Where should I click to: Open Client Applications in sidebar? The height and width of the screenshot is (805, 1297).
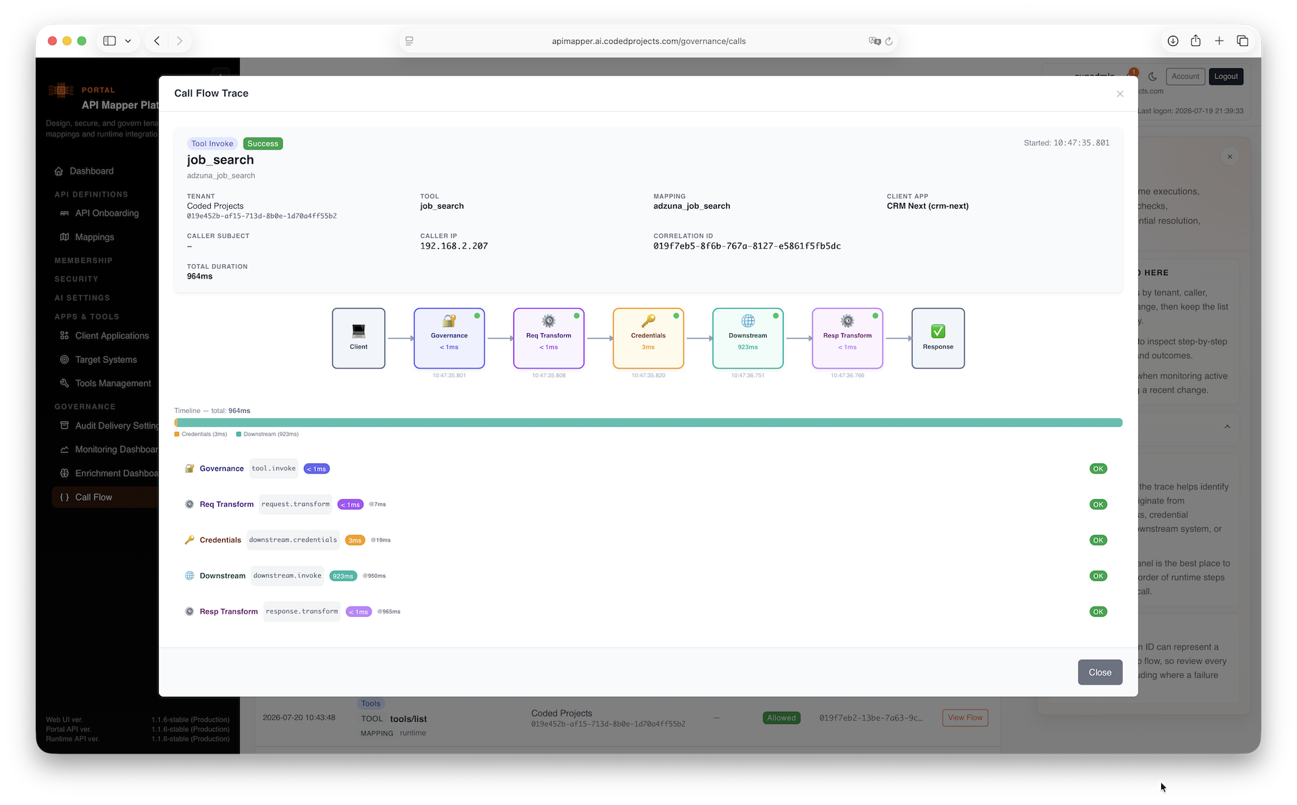click(111, 336)
